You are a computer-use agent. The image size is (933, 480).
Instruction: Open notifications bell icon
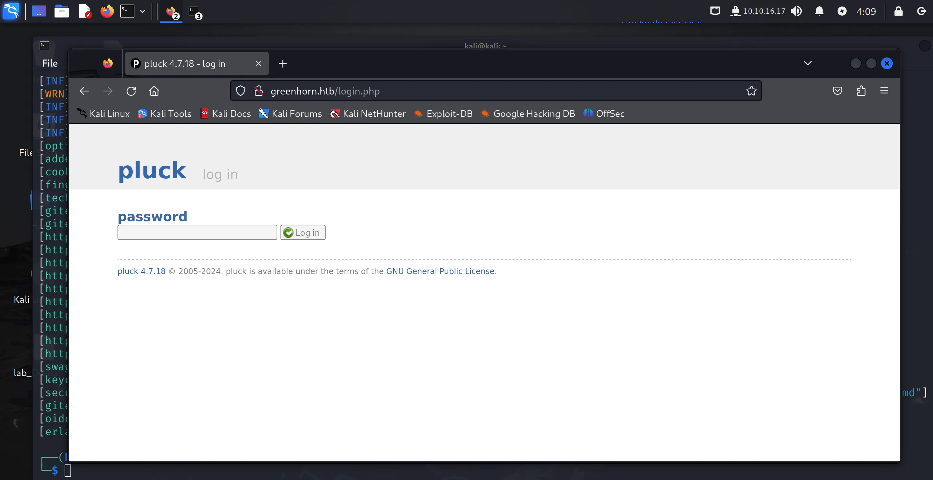click(x=819, y=11)
